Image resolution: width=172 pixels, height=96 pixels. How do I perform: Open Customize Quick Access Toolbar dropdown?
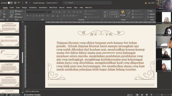(x=30, y=3)
